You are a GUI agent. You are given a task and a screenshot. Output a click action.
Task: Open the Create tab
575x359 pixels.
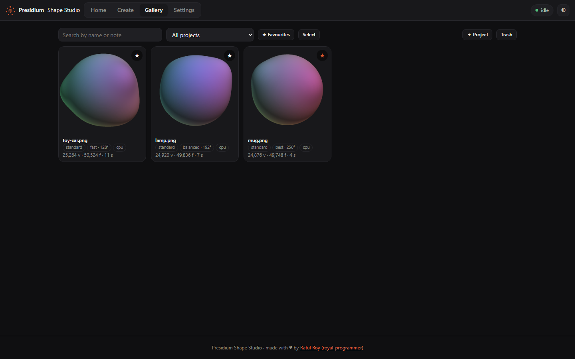click(125, 10)
